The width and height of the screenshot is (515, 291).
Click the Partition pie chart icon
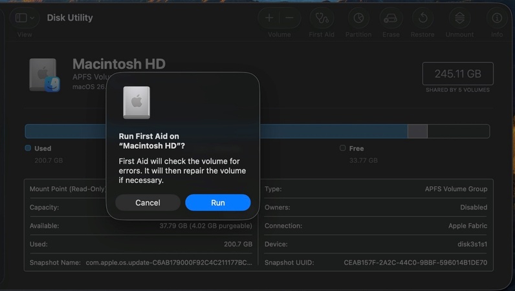pos(358,17)
